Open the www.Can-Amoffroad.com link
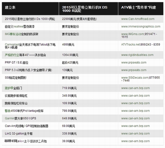 click(x=138, y=19)
